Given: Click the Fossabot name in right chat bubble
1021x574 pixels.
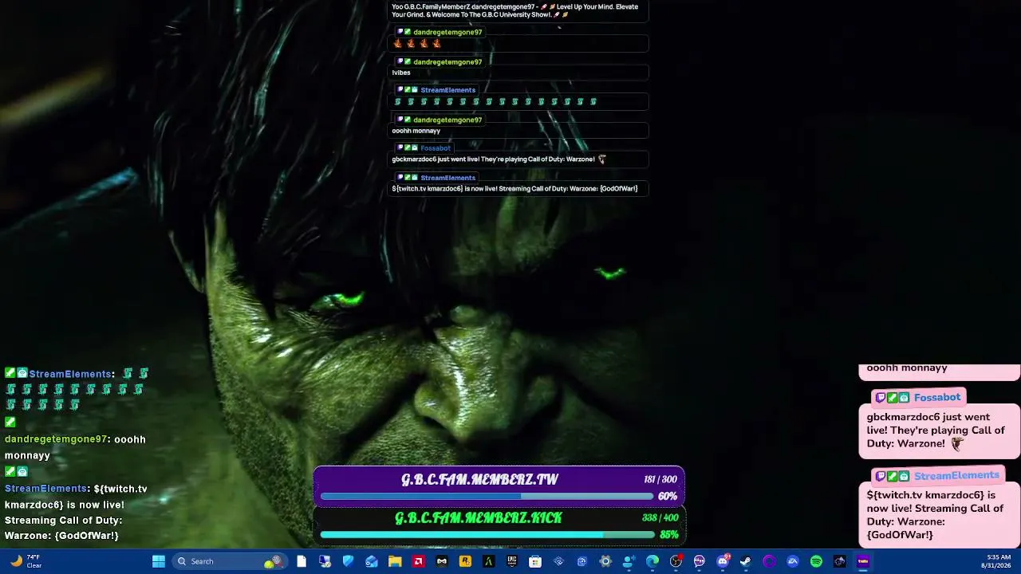Looking at the screenshot, I should [937, 397].
